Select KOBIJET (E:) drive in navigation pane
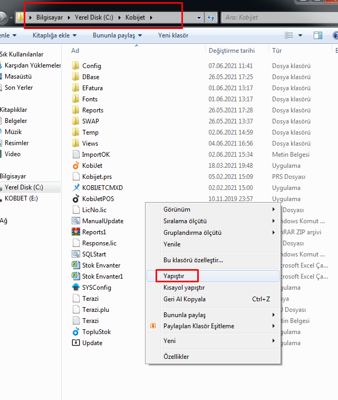The width and height of the screenshot is (338, 400). tap(21, 198)
